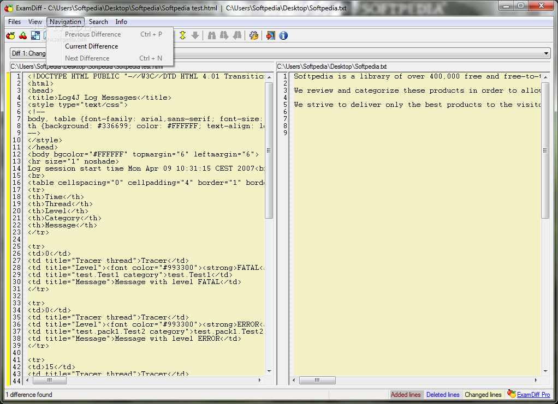
Task: Click the left pane horizontal scrollbar thumb
Action: click(50, 380)
